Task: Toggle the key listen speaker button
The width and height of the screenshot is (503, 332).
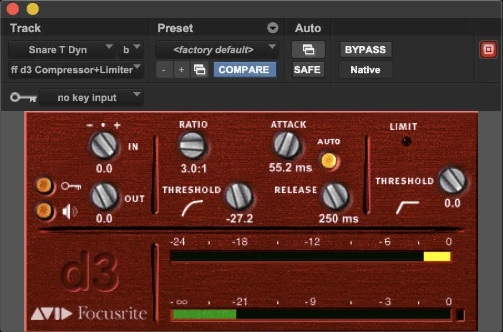Action: 44,210
